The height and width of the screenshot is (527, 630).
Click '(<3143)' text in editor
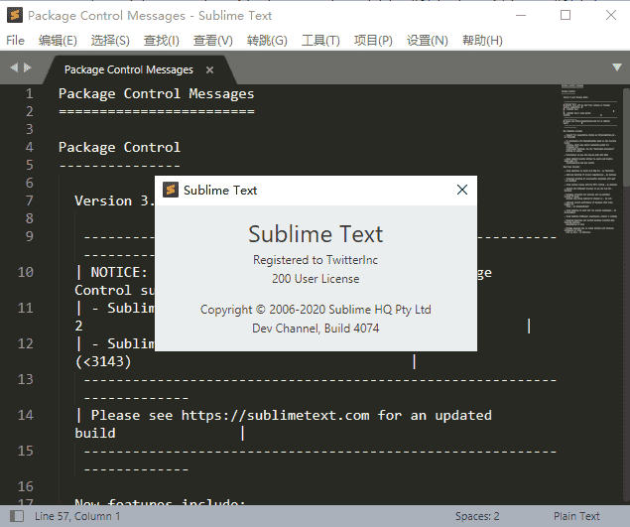pyautogui.click(x=103, y=361)
